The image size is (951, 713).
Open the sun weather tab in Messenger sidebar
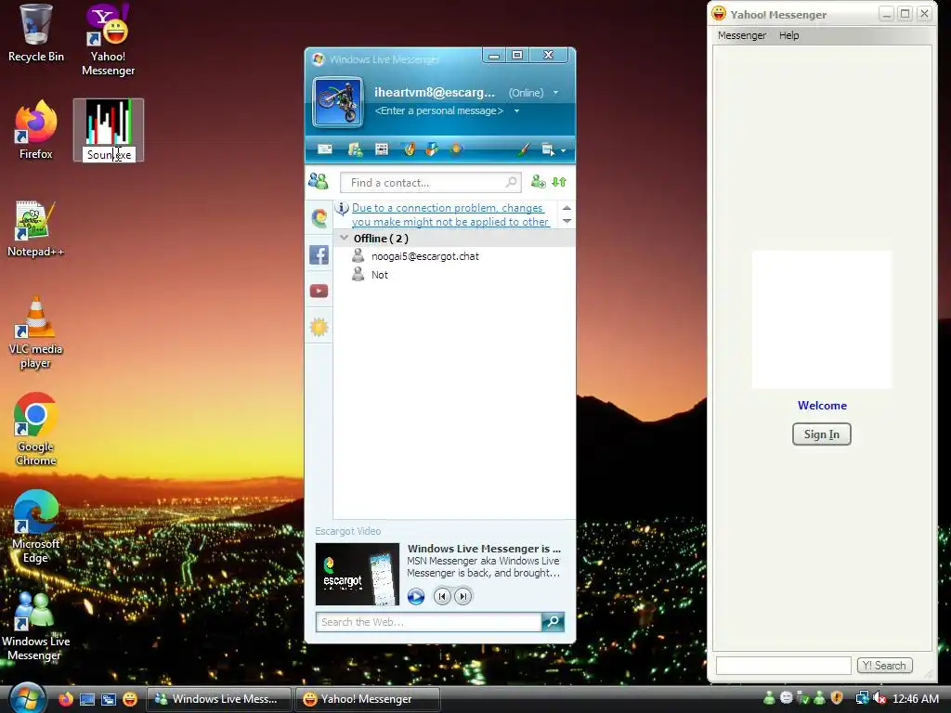tap(319, 328)
